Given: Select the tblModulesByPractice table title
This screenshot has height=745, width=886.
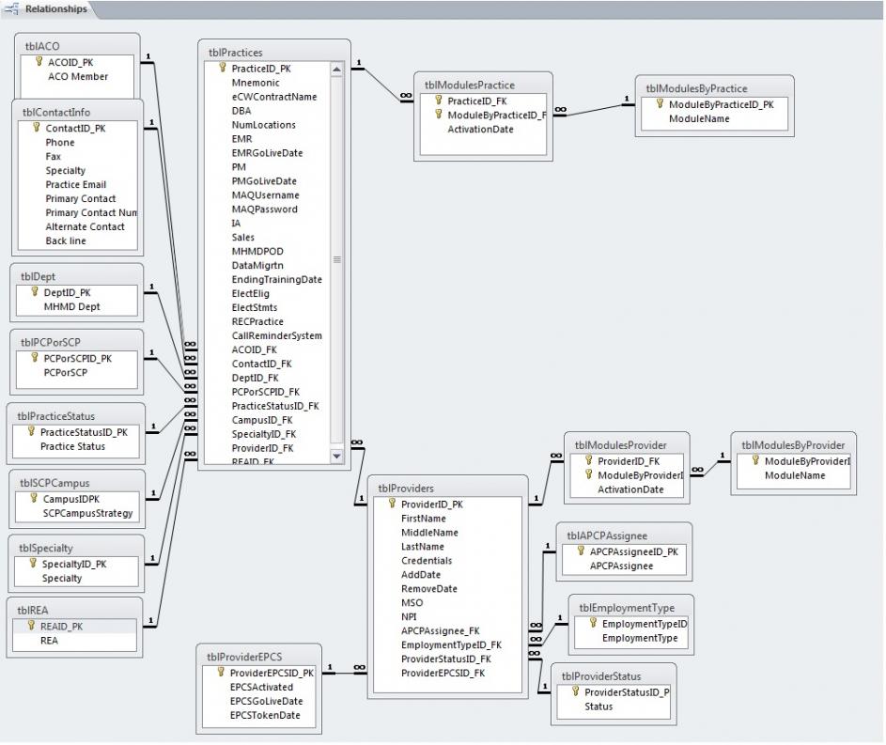Looking at the screenshot, I should point(697,88).
